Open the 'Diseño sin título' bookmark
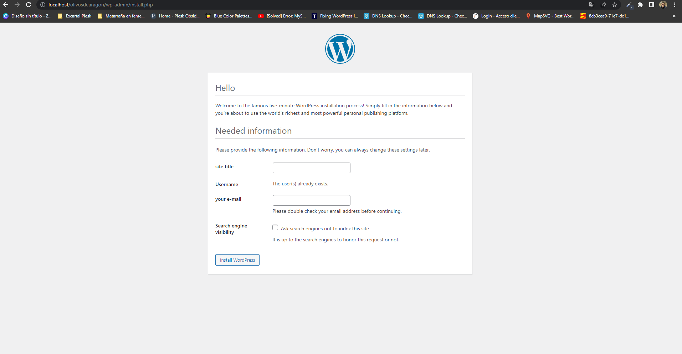Viewport: 682px width, 354px height. pos(27,16)
